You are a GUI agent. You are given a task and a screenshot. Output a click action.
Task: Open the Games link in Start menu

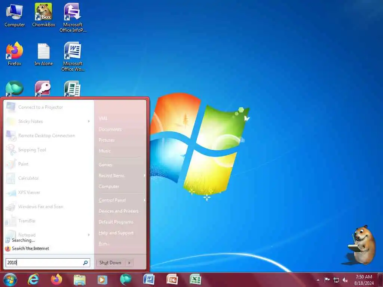tap(105, 165)
